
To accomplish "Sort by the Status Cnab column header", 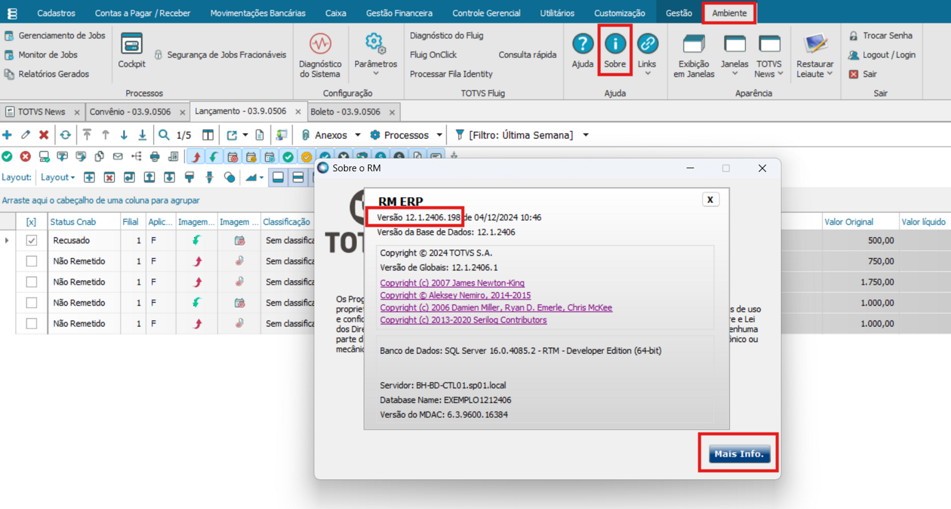I will tap(73, 222).
